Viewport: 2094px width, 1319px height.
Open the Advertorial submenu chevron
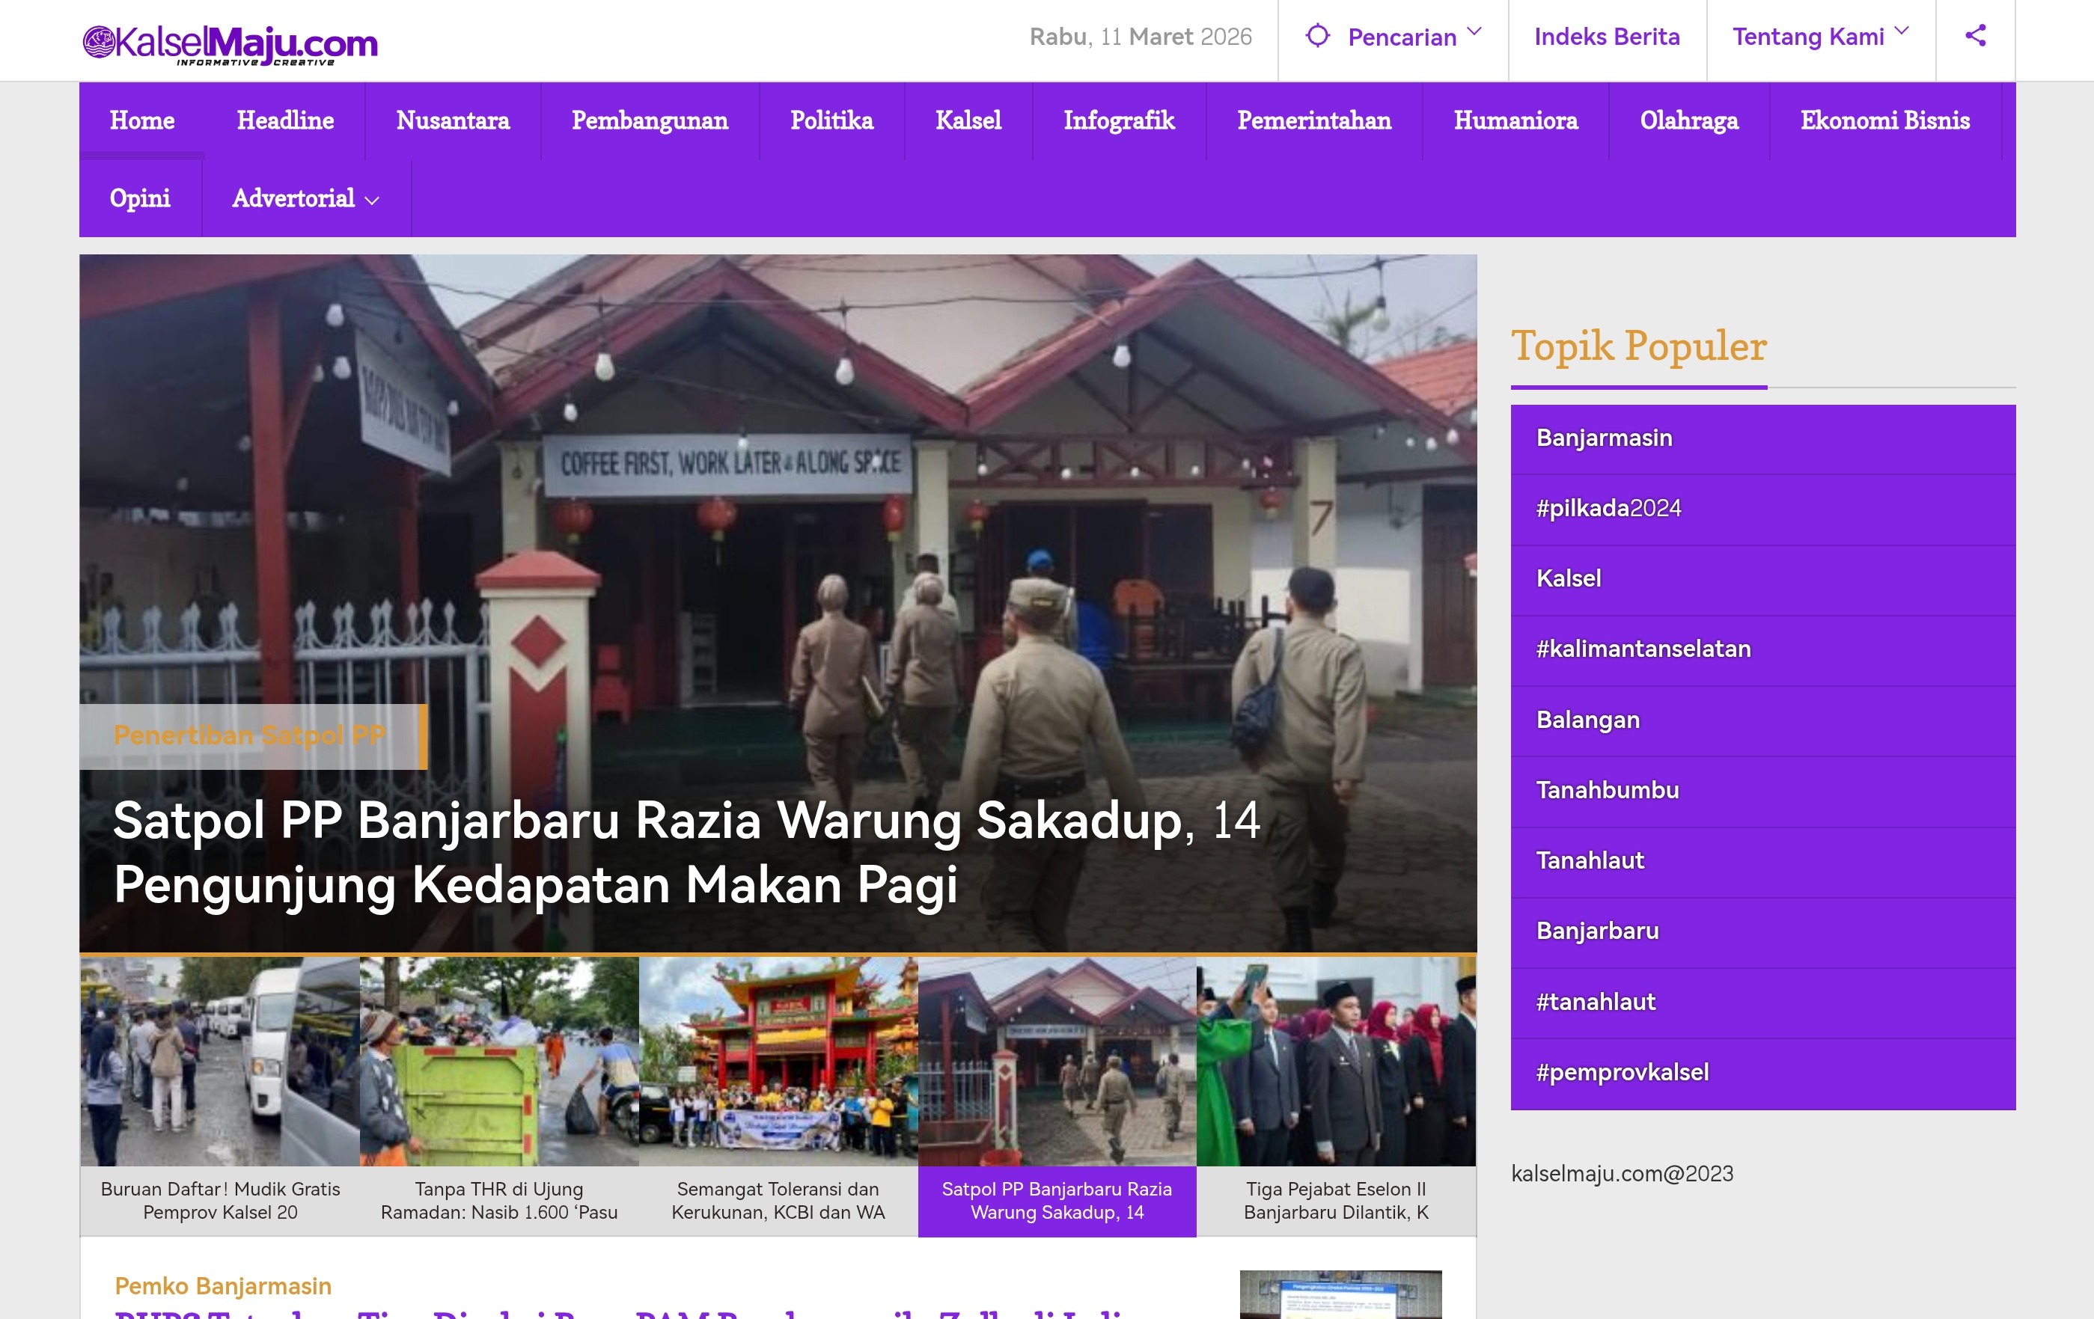point(372,201)
